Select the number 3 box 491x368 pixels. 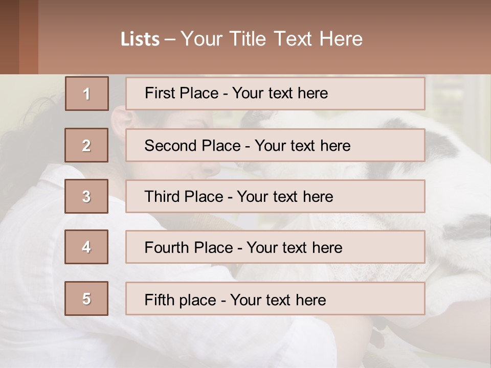86,196
